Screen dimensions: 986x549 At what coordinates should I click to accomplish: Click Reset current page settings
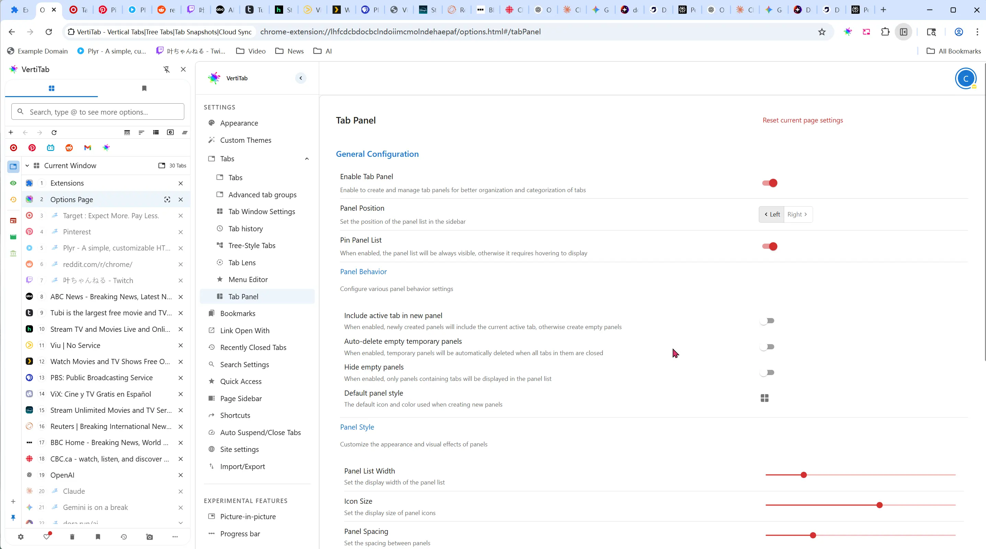tap(803, 120)
